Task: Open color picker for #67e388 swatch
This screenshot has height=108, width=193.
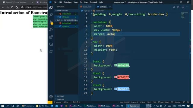Action: (x=115, y=65)
